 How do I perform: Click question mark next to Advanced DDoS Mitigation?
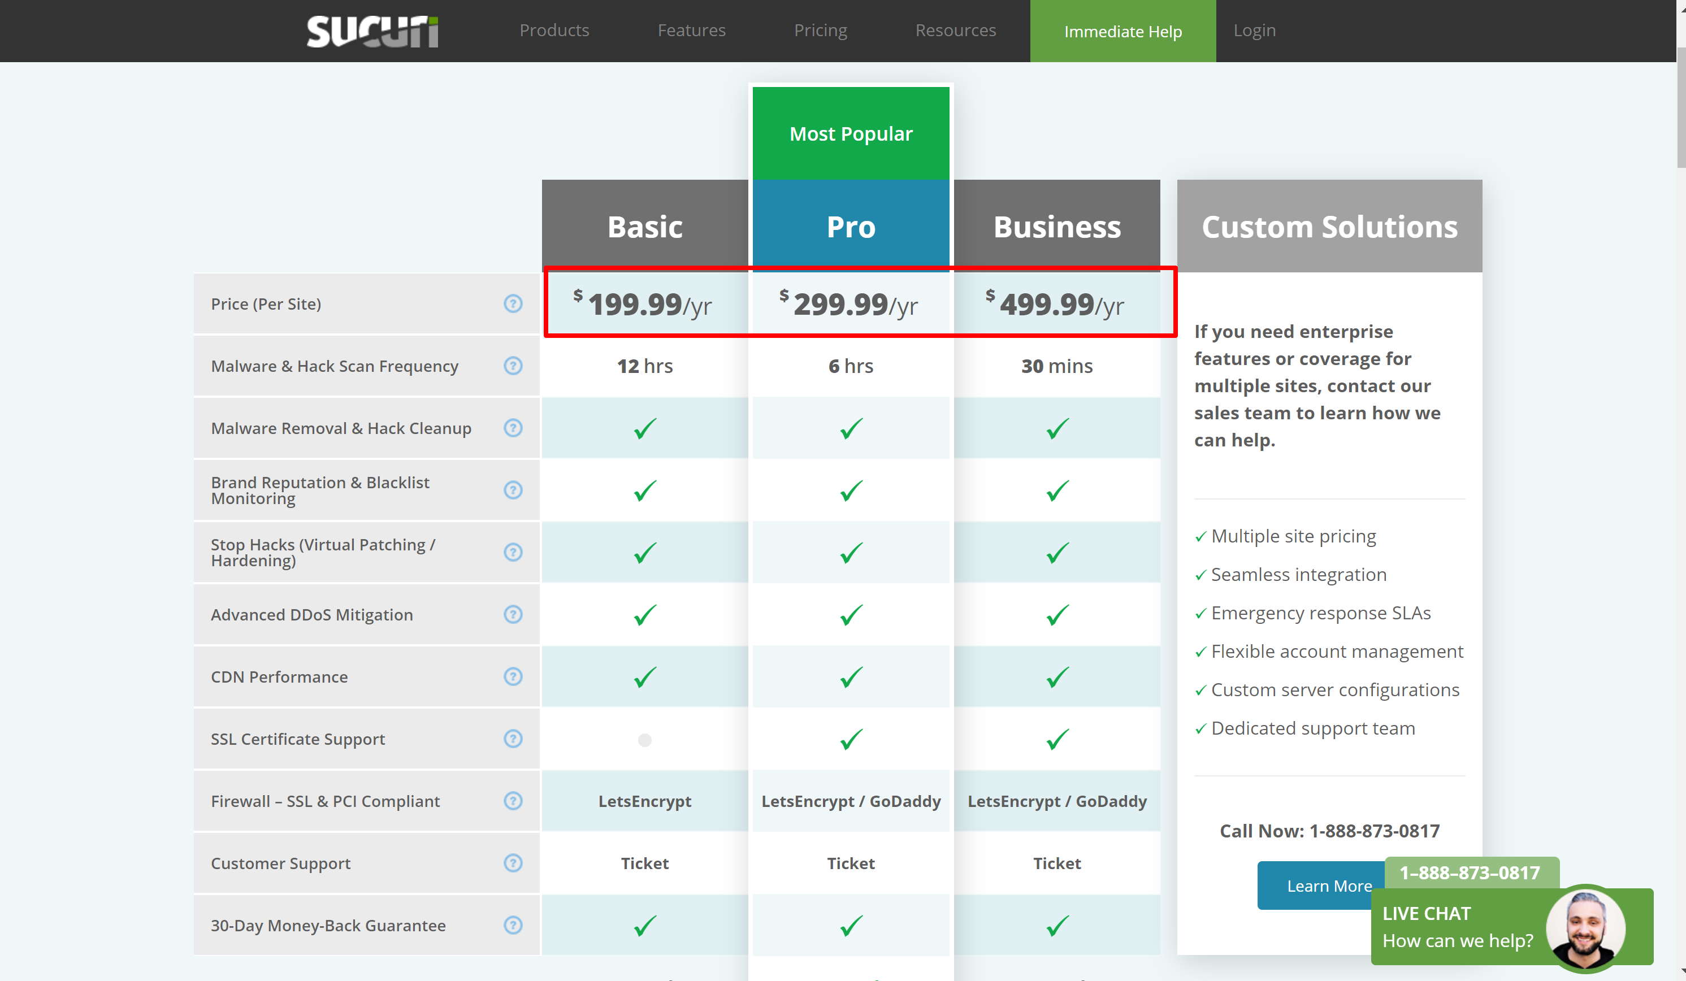point(513,615)
